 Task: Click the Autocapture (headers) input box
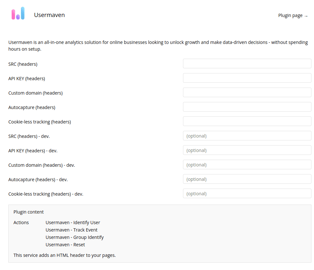point(247,107)
